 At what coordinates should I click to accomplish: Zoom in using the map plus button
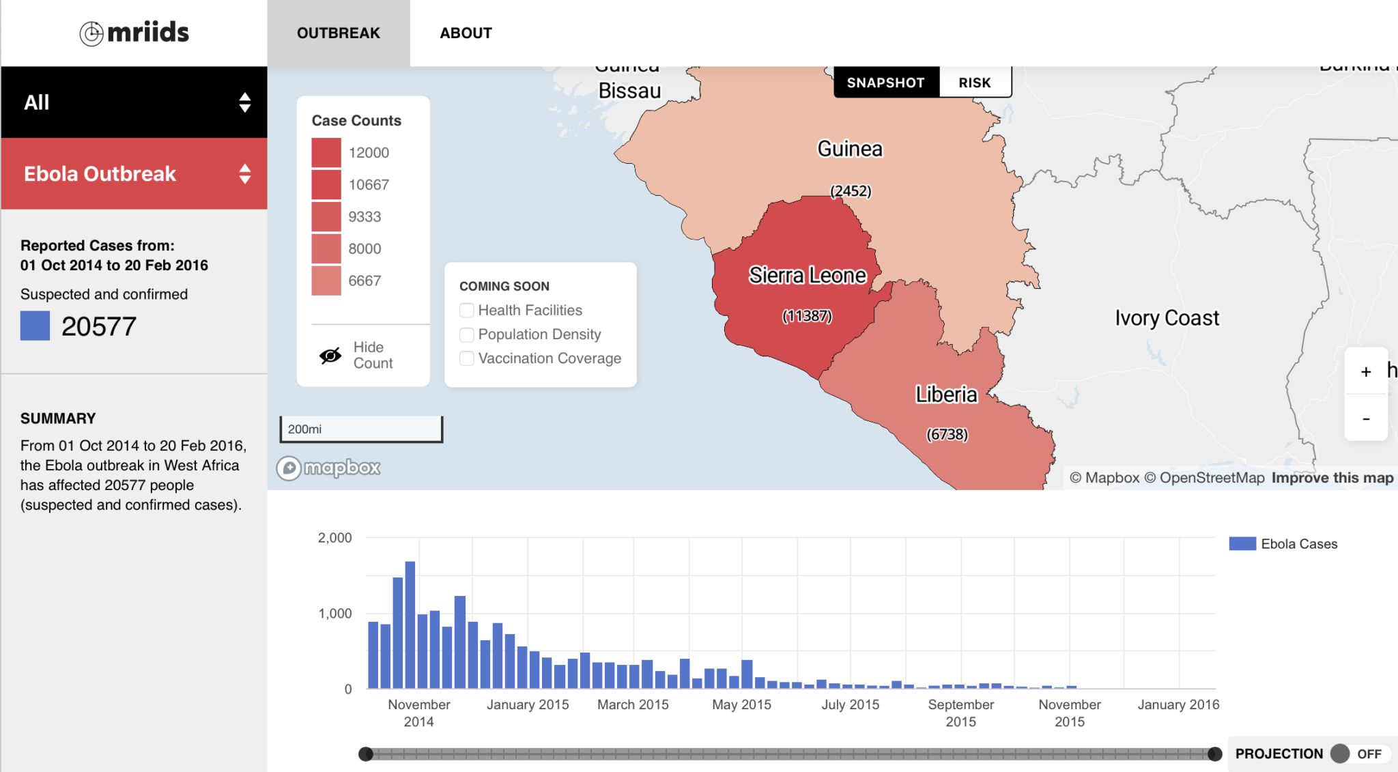click(x=1365, y=372)
